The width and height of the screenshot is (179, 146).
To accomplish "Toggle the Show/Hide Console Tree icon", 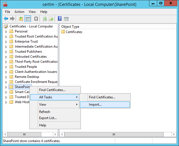I will [x=28, y=19].
